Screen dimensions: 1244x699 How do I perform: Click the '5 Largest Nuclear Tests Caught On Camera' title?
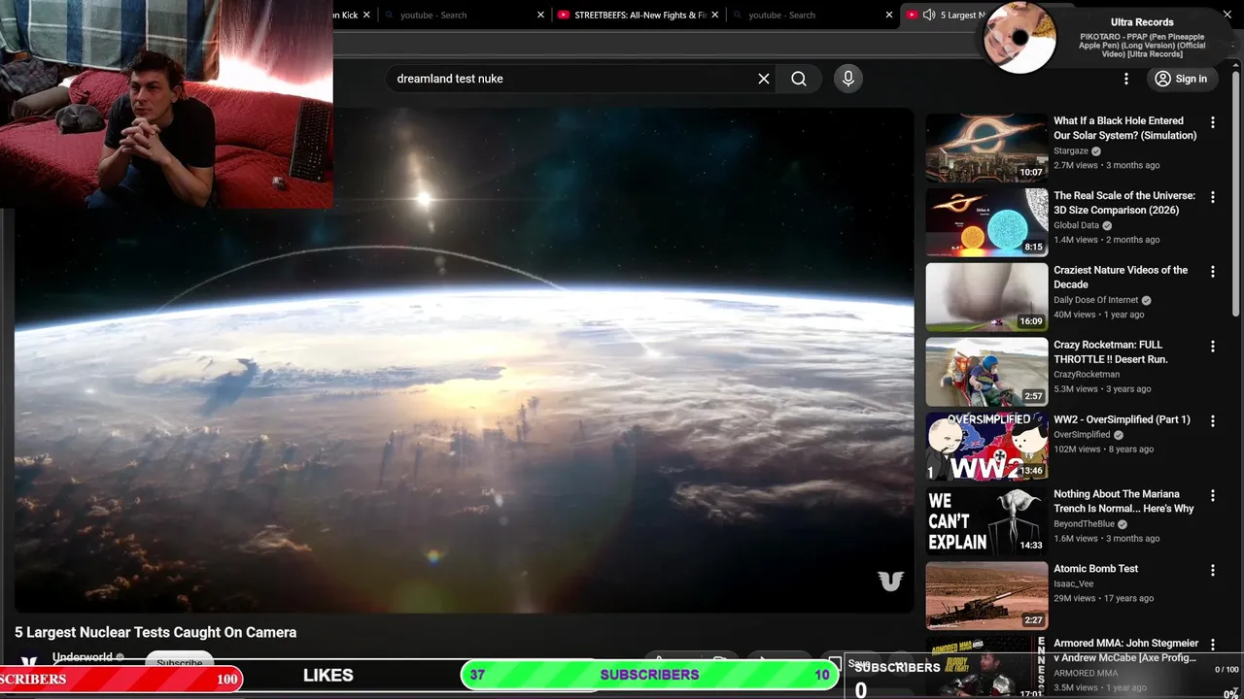(x=155, y=632)
